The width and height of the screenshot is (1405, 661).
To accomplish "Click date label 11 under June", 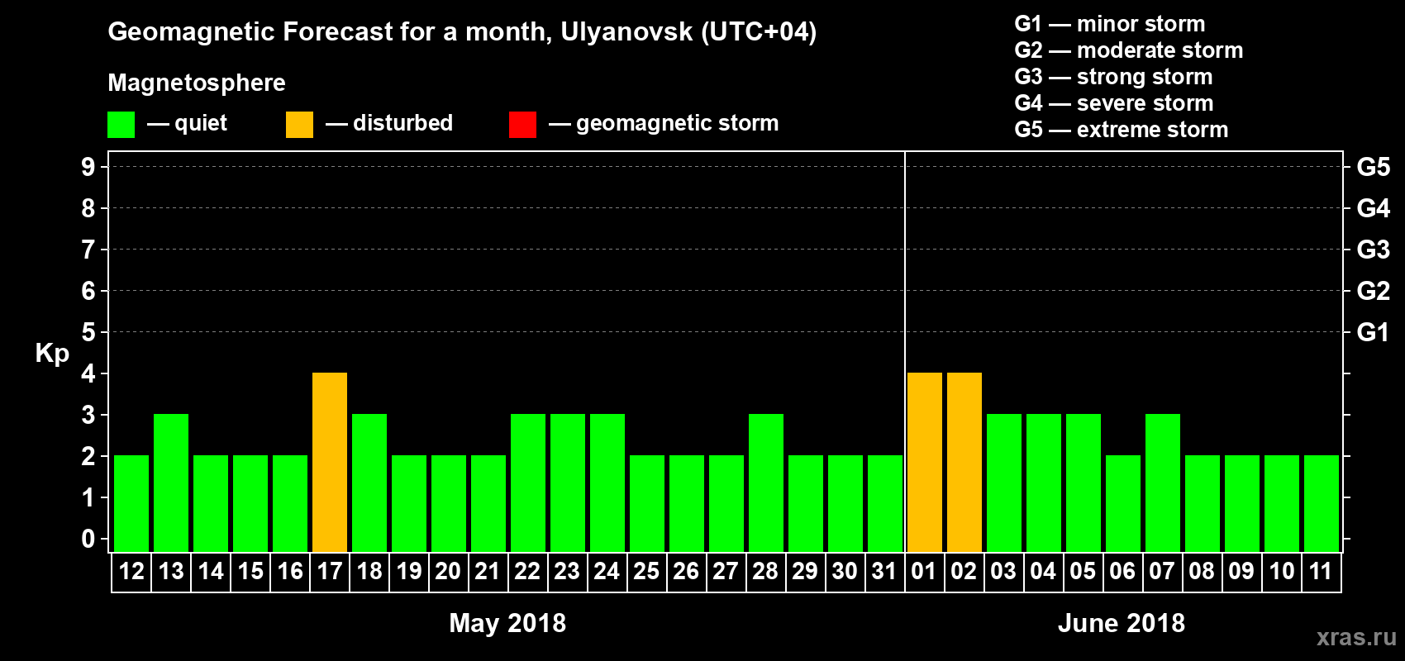I will (1321, 571).
